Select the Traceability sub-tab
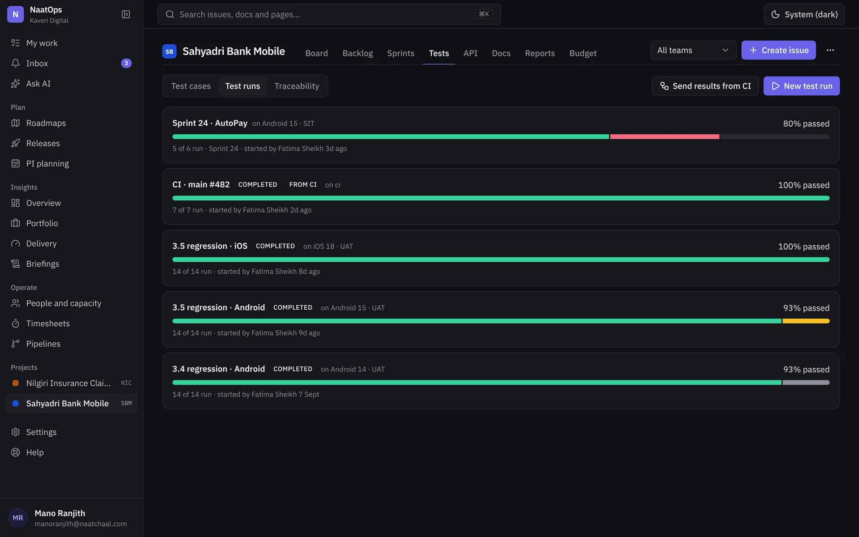859x537 pixels. pos(297,86)
